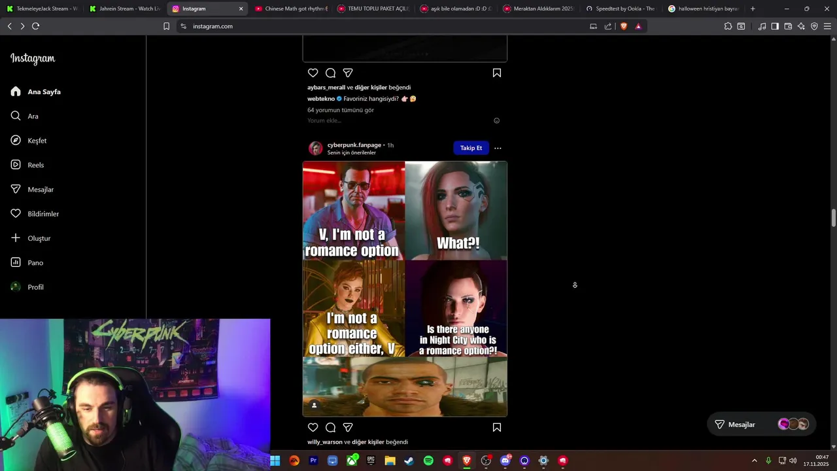
Task: Open Bildirimler notifications
Action: (x=35, y=214)
